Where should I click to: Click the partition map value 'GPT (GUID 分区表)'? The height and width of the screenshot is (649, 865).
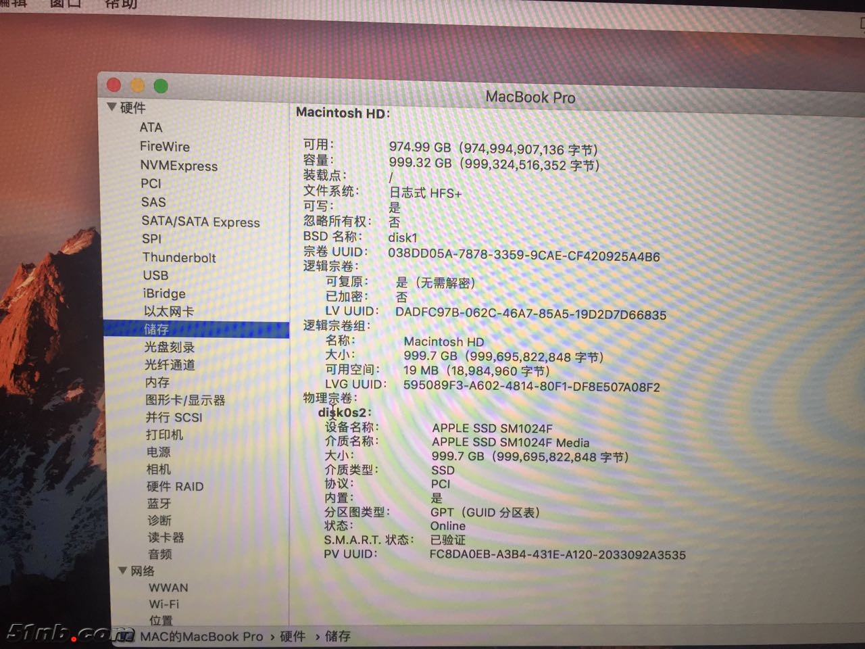(485, 512)
